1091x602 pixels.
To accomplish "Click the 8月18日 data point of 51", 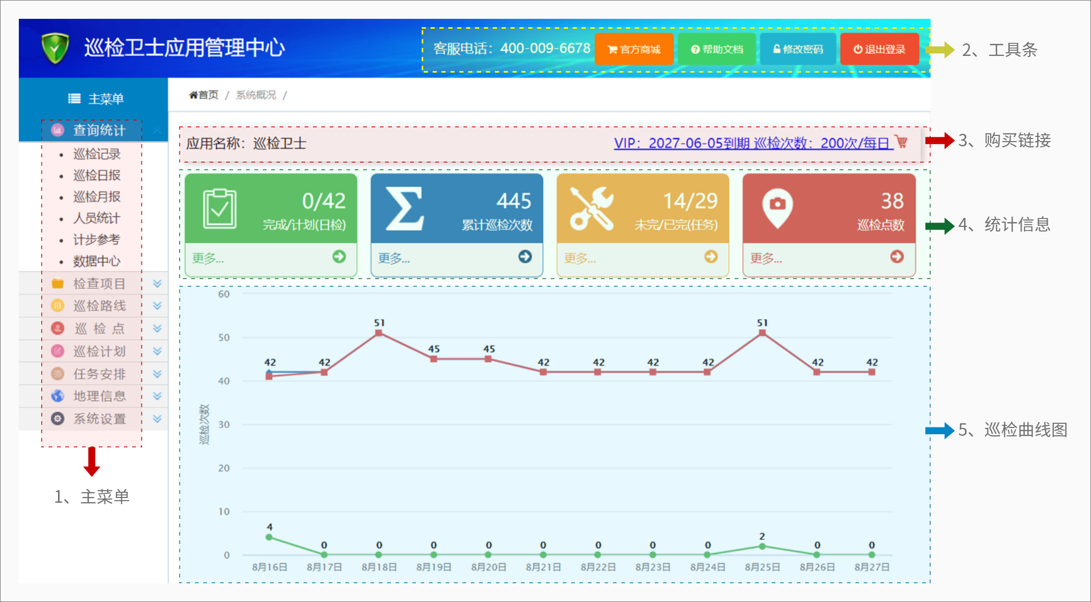I will (x=379, y=333).
